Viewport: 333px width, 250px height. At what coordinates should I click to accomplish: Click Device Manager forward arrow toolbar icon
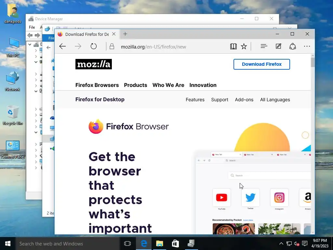tap(37, 35)
